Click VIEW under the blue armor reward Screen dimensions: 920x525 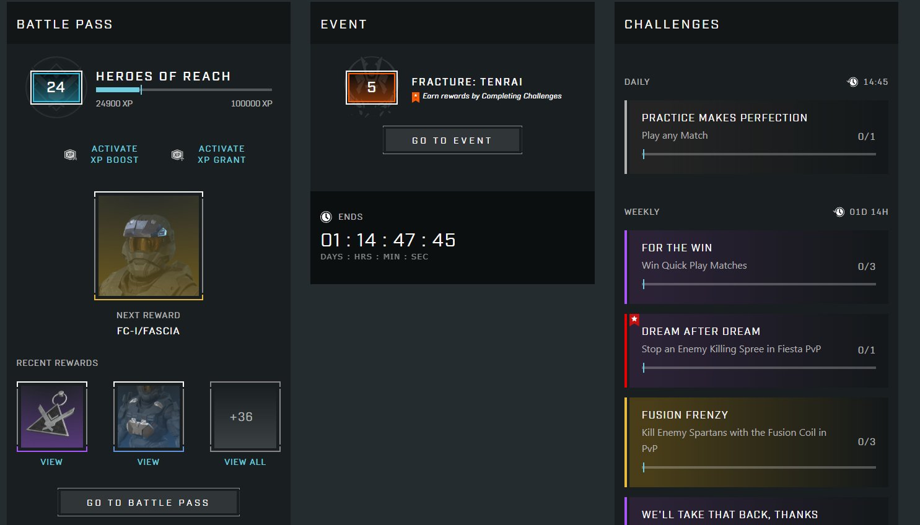pyautogui.click(x=149, y=462)
